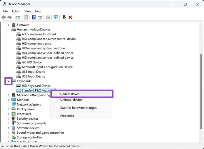Click the Software devices category icon
Viewport: 204px width, 149px height.
click(13, 128)
